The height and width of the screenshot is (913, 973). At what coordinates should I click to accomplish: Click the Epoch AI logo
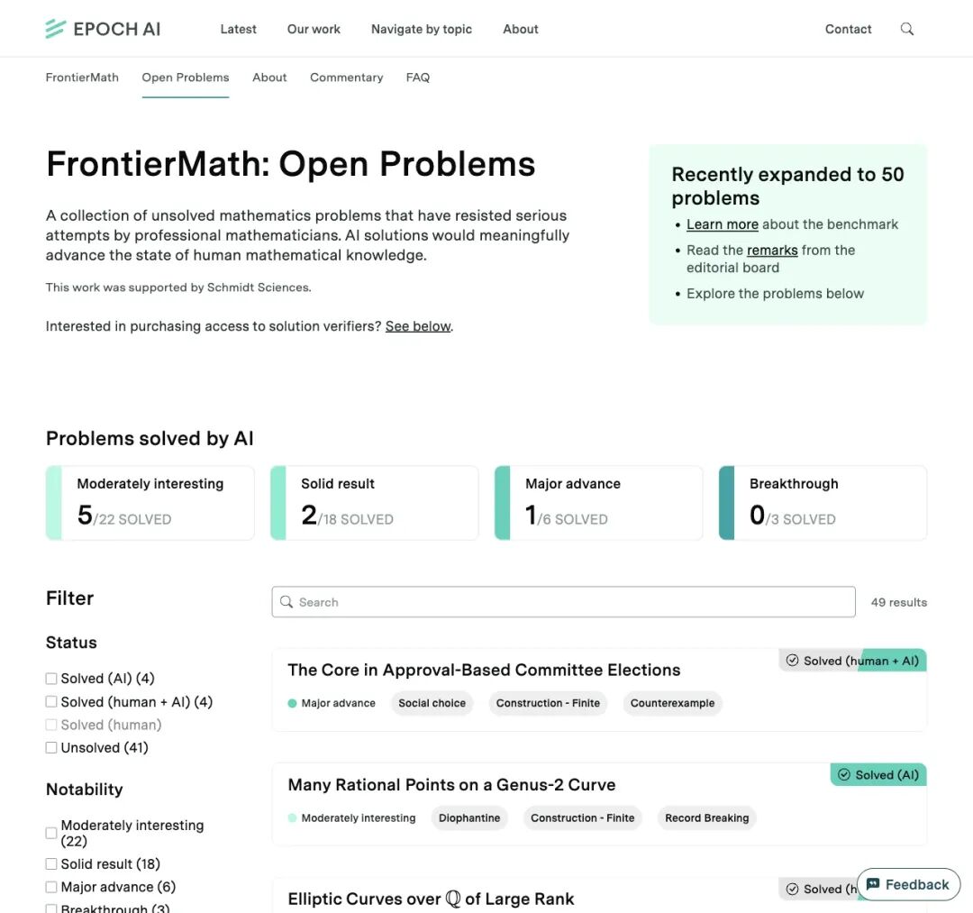[x=103, y=29]
